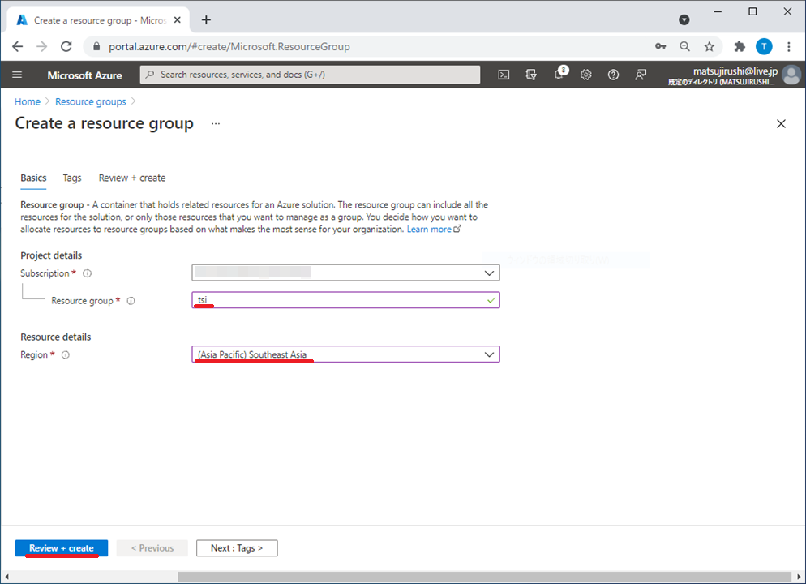Open the Azure portal hamburger menu
The image size is (806, 584).
pyautogui.click(x=17, y=75)
